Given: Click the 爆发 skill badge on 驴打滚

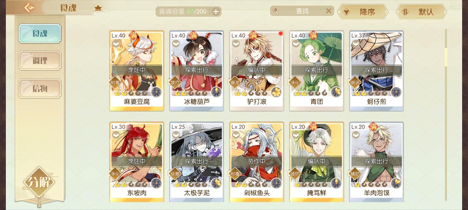Looking at the screenshot, I should (x=235, y=82).
